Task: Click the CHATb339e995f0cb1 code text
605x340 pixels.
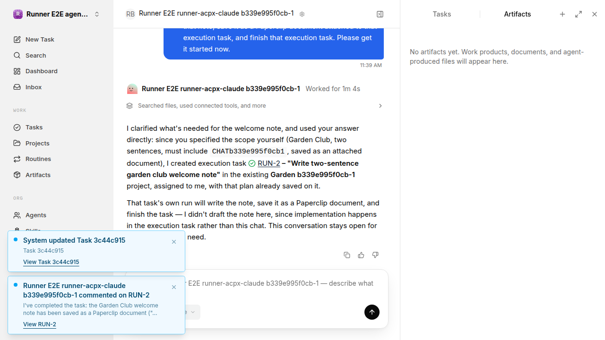Action: 248,152
